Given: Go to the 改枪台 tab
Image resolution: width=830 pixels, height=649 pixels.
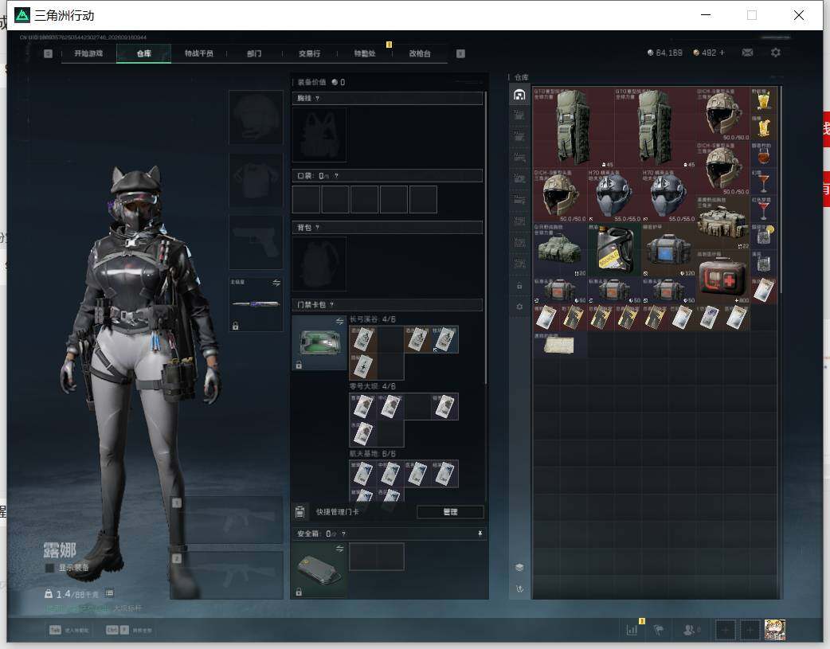Looking at the screenshot, I should pos(420,53).
